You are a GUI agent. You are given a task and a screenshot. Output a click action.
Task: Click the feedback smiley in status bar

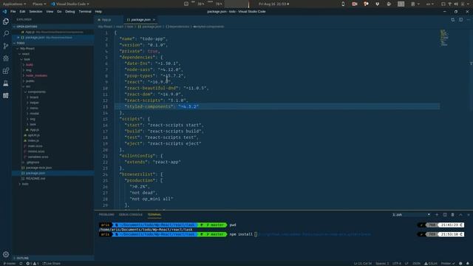(x=460, y=263)
